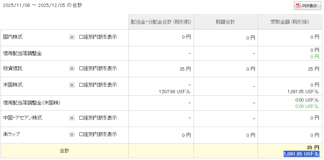324x160 pixels.
Task: Click the 合計 row label
Action: pyautogui.click(x=64, y=151)
